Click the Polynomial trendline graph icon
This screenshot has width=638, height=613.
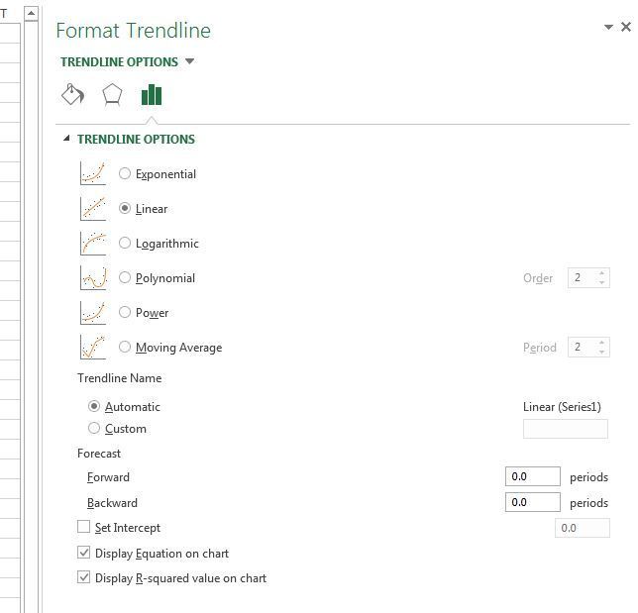point(92,277)
